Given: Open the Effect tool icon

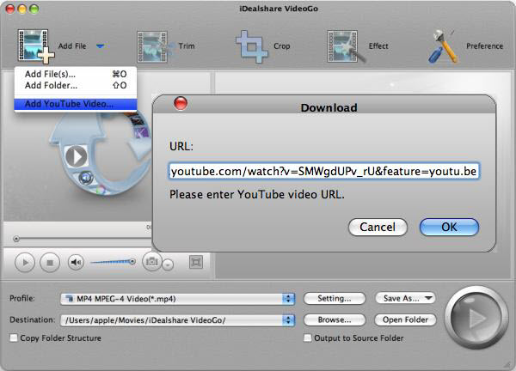Looking at the screenshot, I should tap(346, 46).
